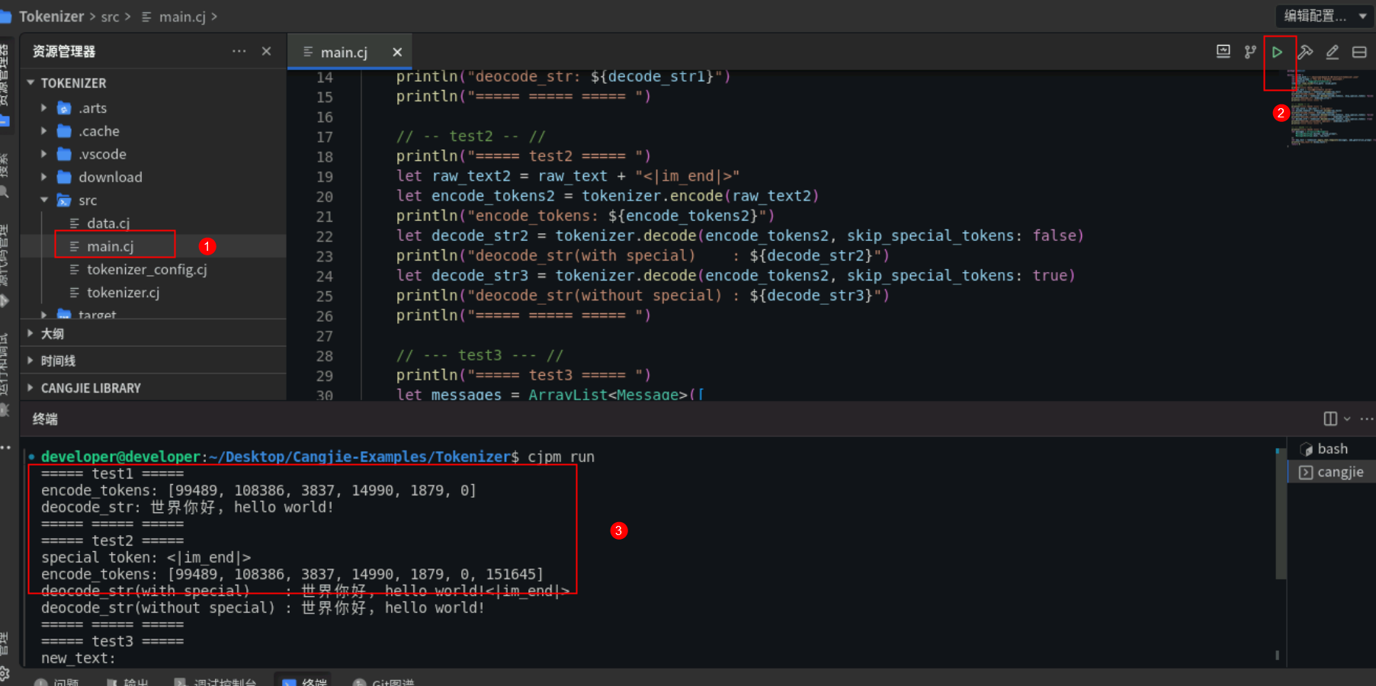Open data.cj in the explorer
The height and width of the screenshot is (686, 1376).
[x=108, y=223]
